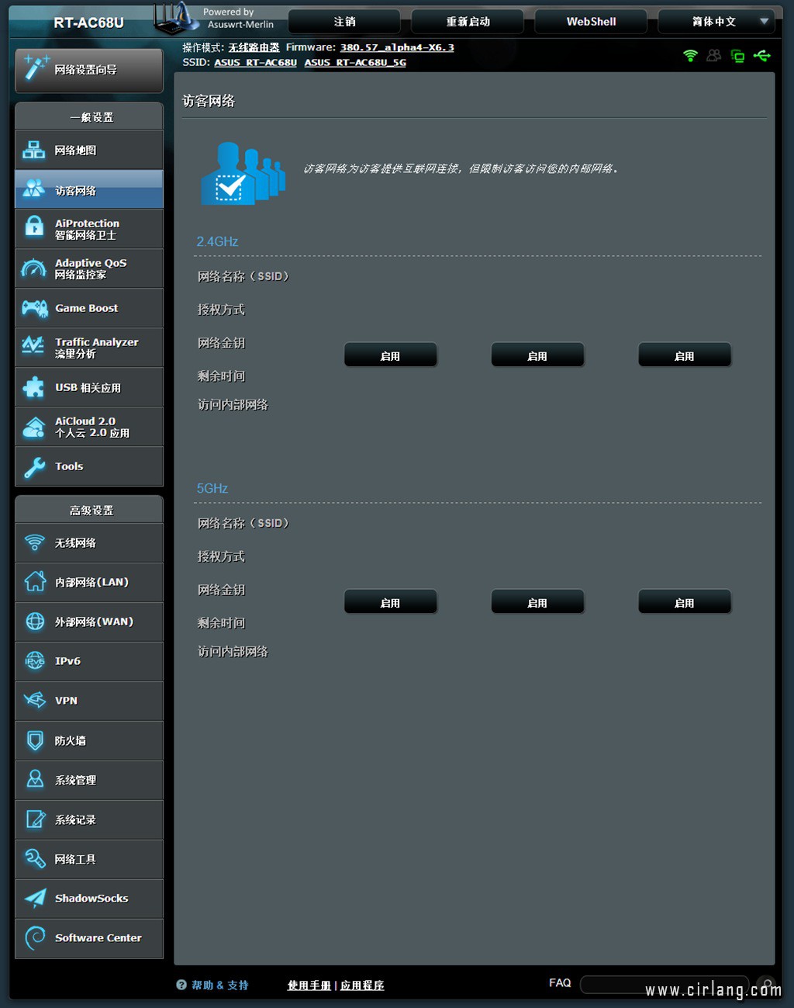Click 访问内部网络 label under 2.4GHz
The image size is (794, 1008).
(x=233, y=404)
